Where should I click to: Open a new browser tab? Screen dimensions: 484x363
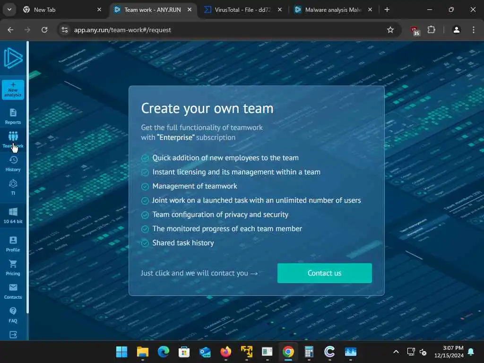click(387, 10)
